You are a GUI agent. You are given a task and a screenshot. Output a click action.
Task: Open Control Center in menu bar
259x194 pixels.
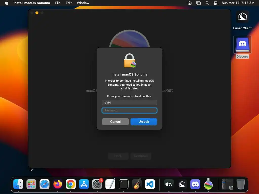(x=215, y=3)
